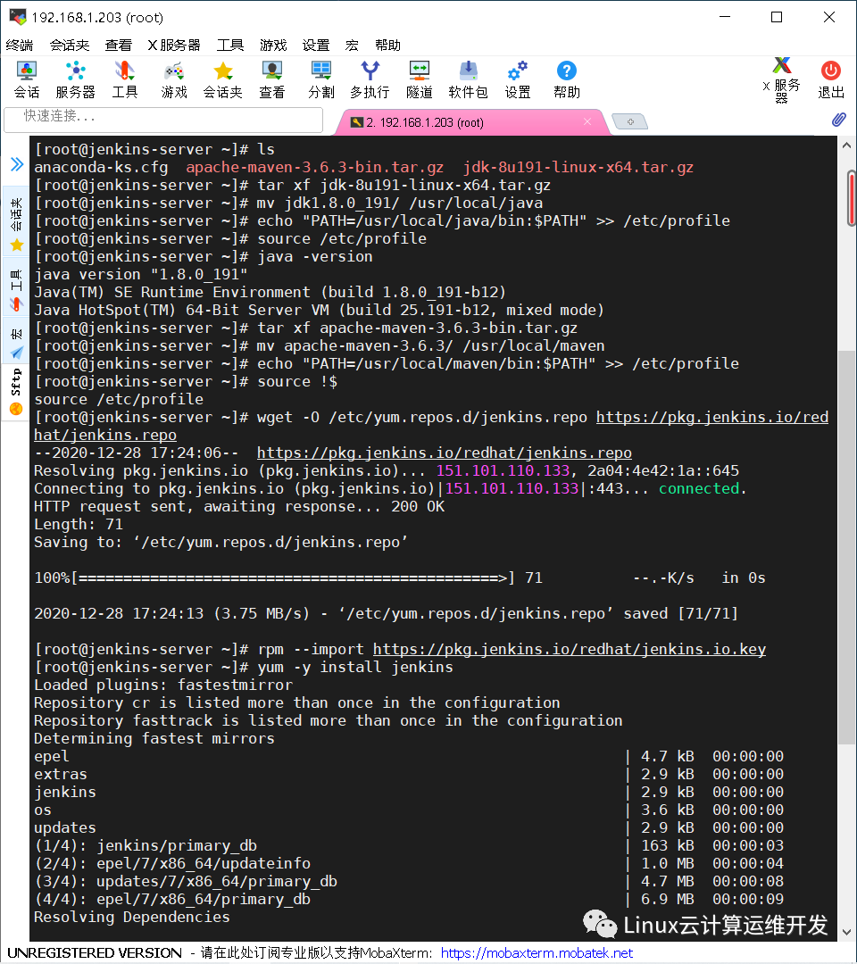Click the 快速连接 quick connect field

[163, 120]
